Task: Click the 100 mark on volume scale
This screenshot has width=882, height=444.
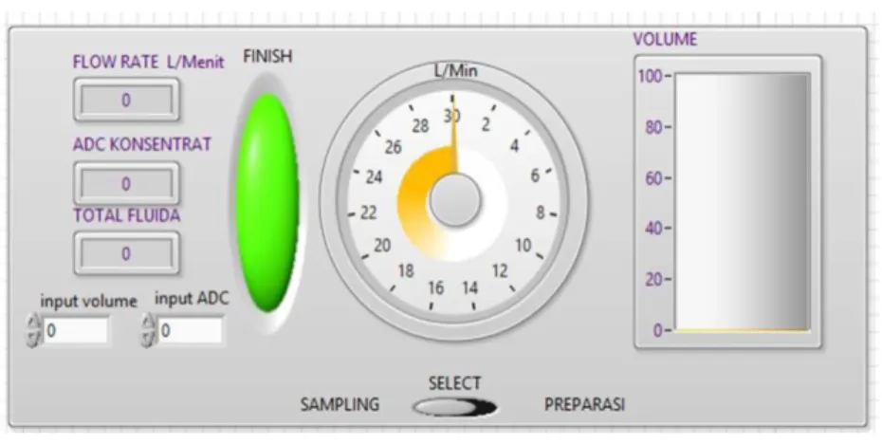Action: point(652,75)
